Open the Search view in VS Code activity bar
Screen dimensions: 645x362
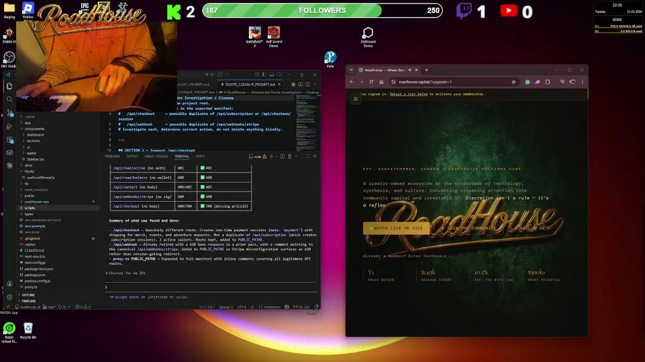[10, 100]
